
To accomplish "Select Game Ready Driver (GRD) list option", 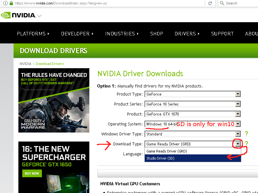I will [x=193, y=151].
